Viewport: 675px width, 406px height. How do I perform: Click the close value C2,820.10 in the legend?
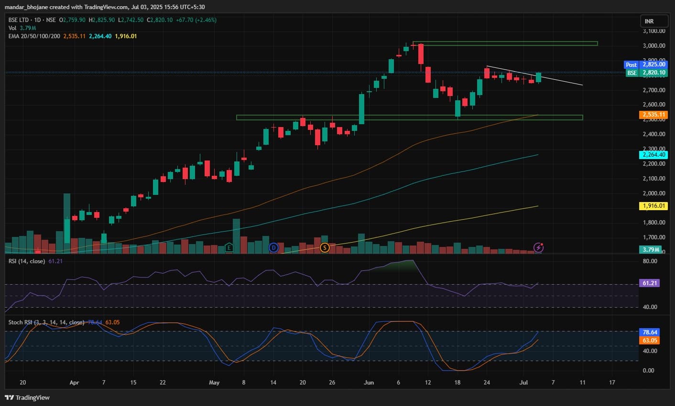pyautogui.click(x=160, y=20)
